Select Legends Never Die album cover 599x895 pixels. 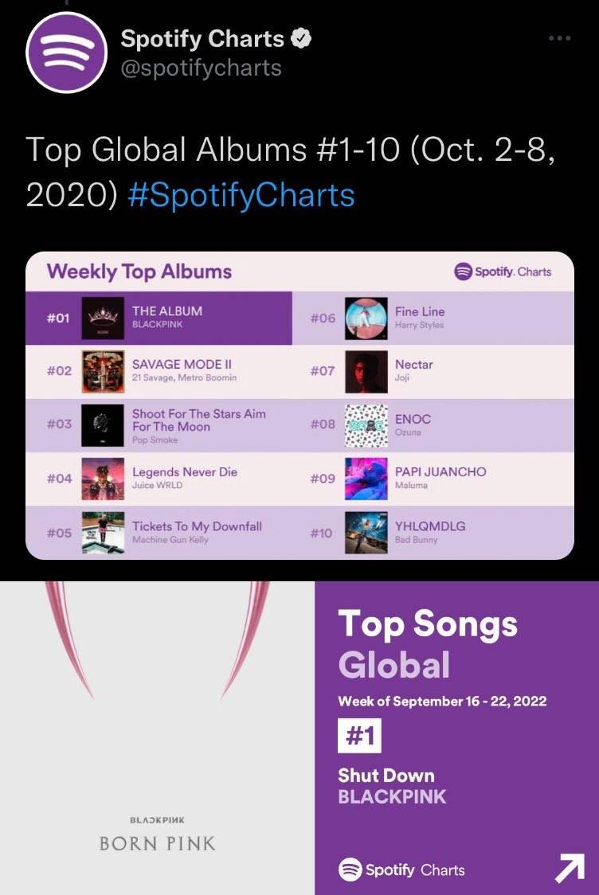(103, 479)
